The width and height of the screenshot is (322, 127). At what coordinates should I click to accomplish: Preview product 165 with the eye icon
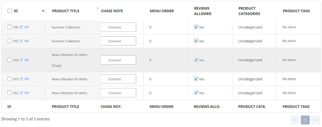pos(27,41)
